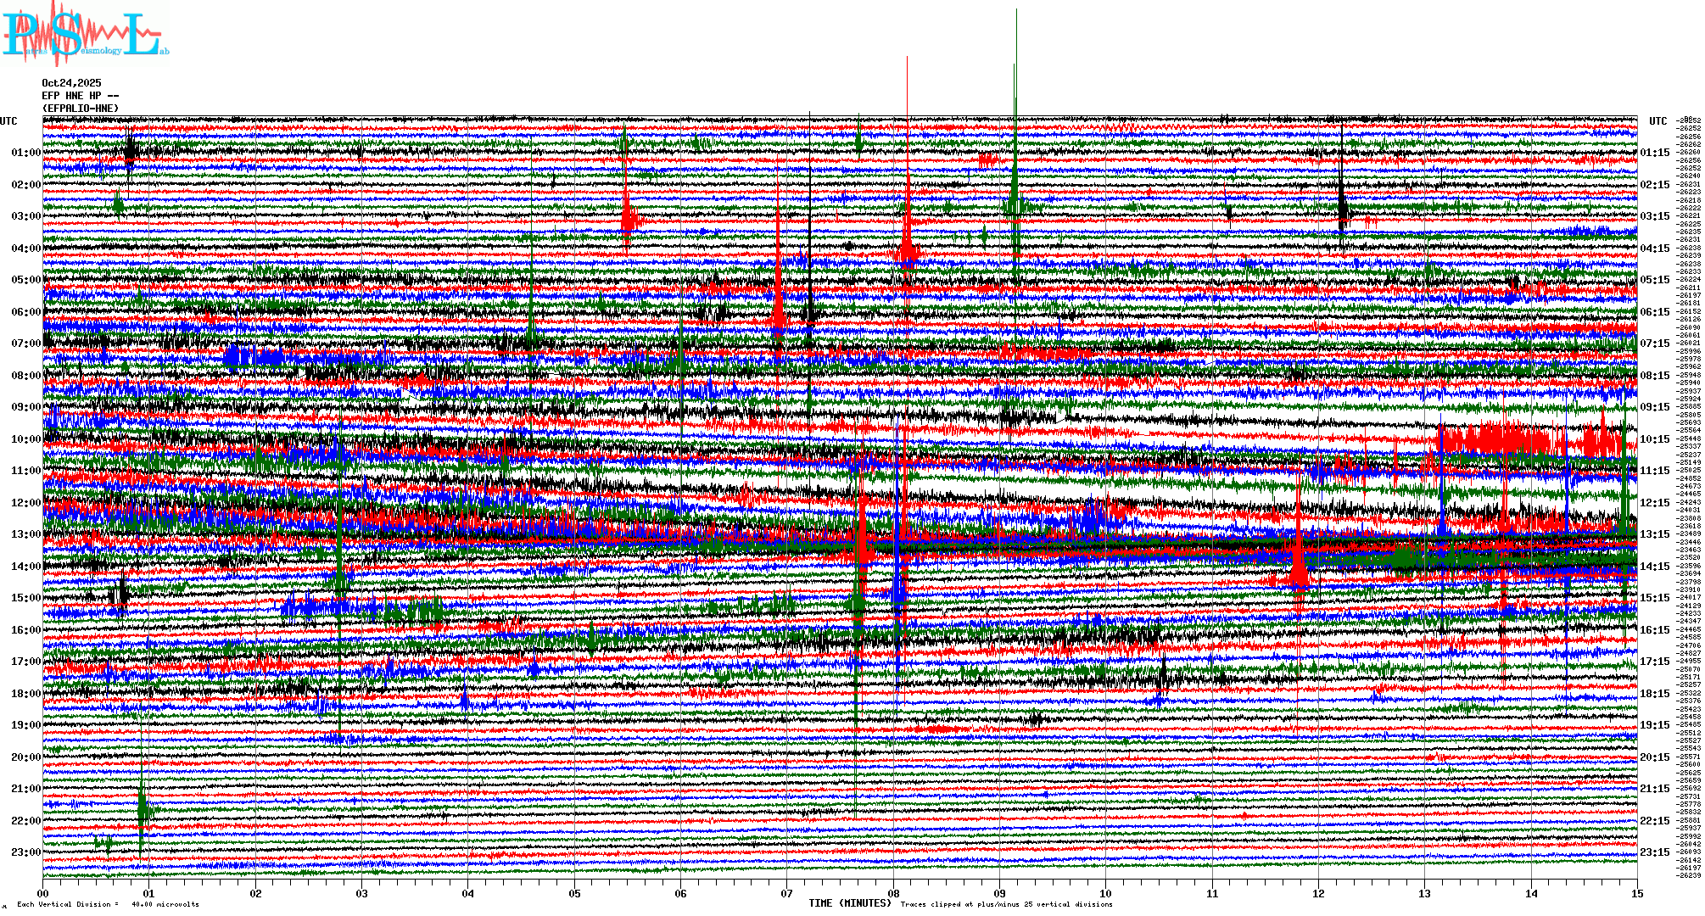Click the Traces clipped footnote text
Viewport: 1705px width, 916px height.
[1006, 904]
